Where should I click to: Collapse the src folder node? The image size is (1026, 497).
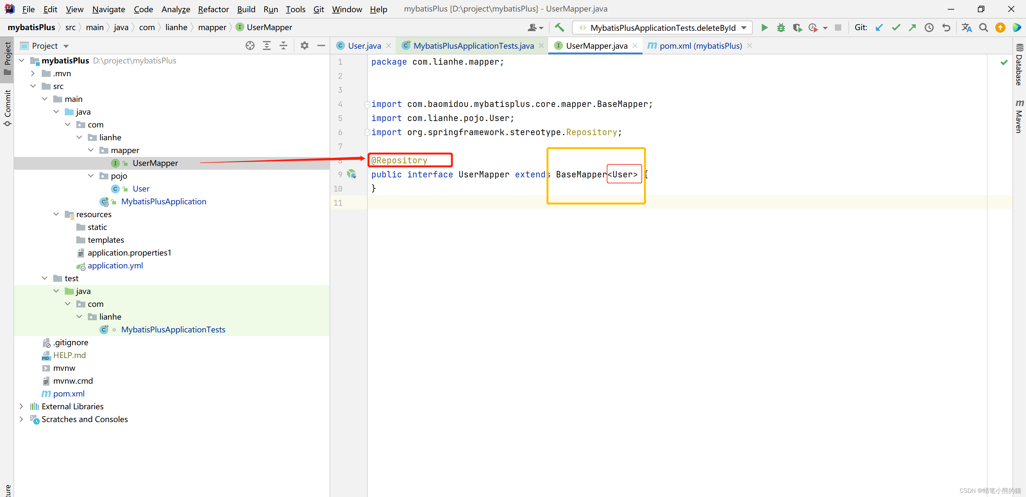pyautogui.click(x=33, y=86)
